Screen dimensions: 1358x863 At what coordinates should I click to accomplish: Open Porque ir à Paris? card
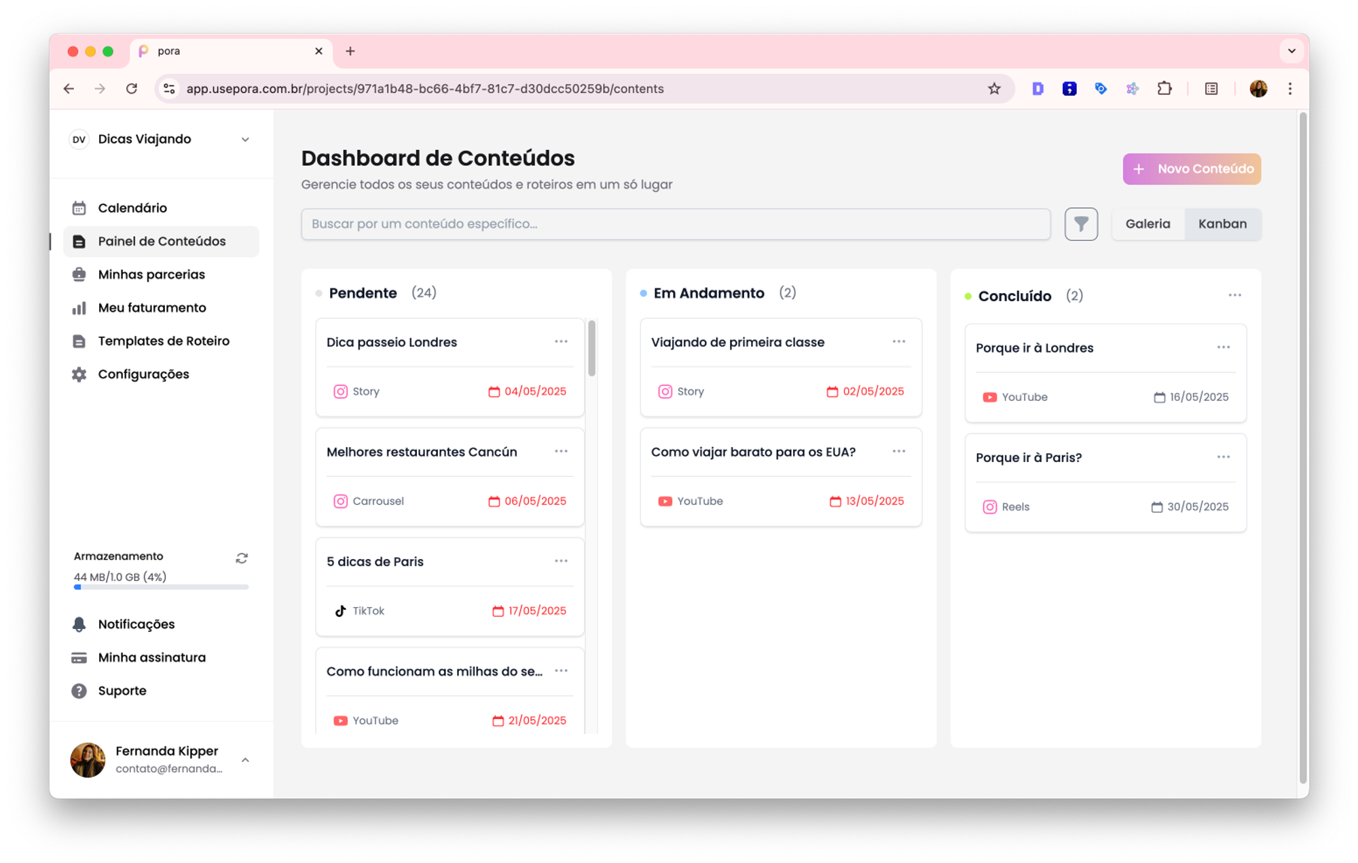1029,458
